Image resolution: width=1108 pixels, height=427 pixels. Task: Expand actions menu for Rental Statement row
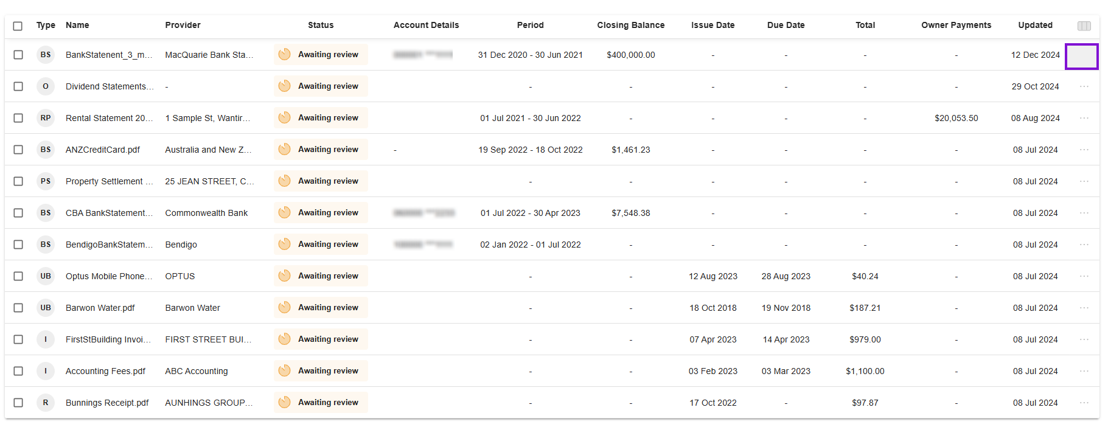1084,118
